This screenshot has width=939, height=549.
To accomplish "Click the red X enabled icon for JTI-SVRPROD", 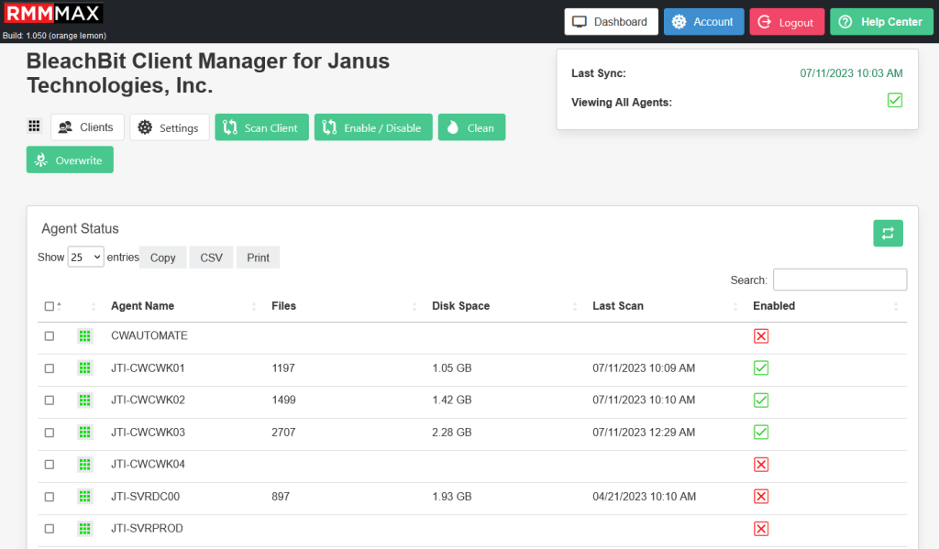I will click(x=761, y=529).
